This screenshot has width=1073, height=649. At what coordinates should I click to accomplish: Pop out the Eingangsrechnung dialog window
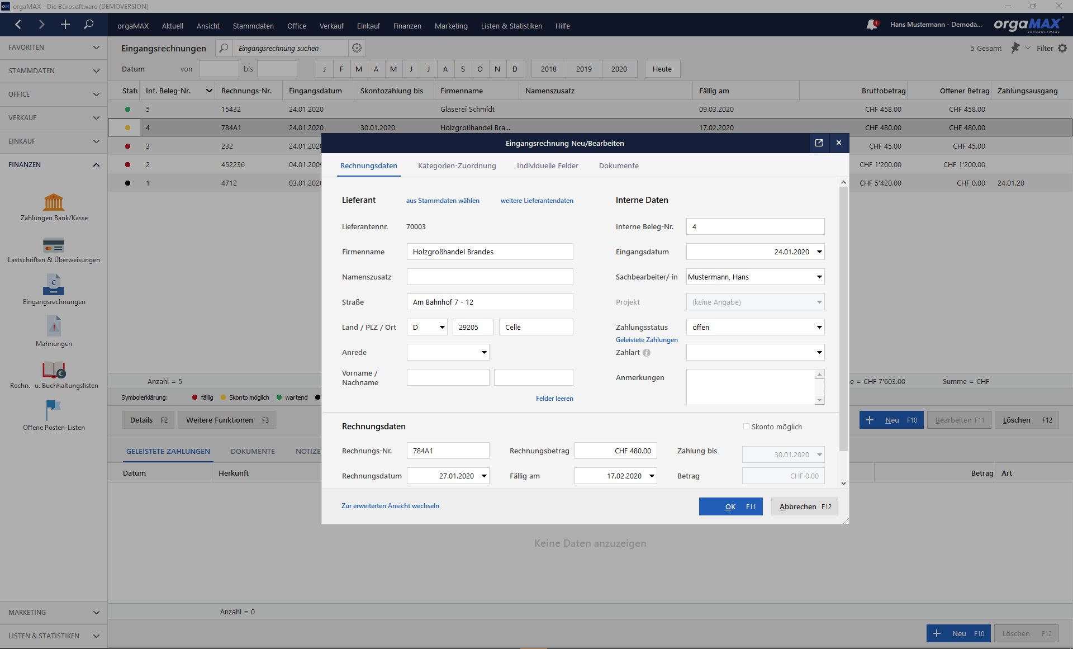pos(819,143)
